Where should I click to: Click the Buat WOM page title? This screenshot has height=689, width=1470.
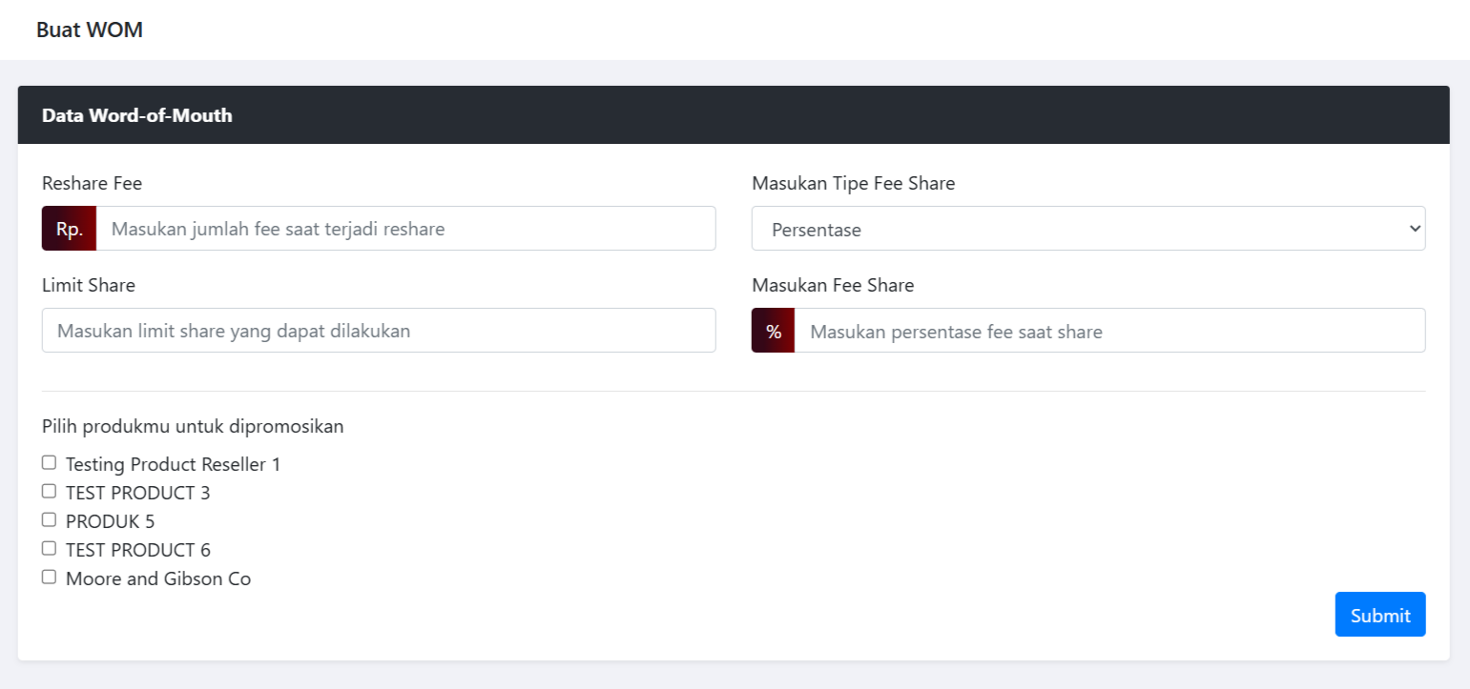coord(90,30)
